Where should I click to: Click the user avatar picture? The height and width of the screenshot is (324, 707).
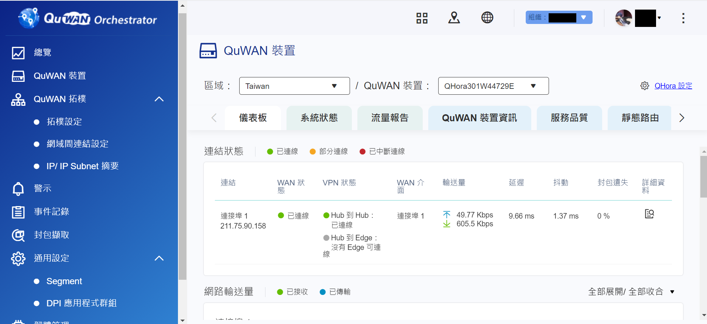tap(624, 18)
